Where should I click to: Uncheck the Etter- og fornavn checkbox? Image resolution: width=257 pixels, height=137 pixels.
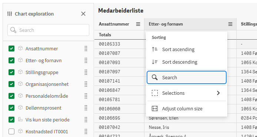coord(11,60)
